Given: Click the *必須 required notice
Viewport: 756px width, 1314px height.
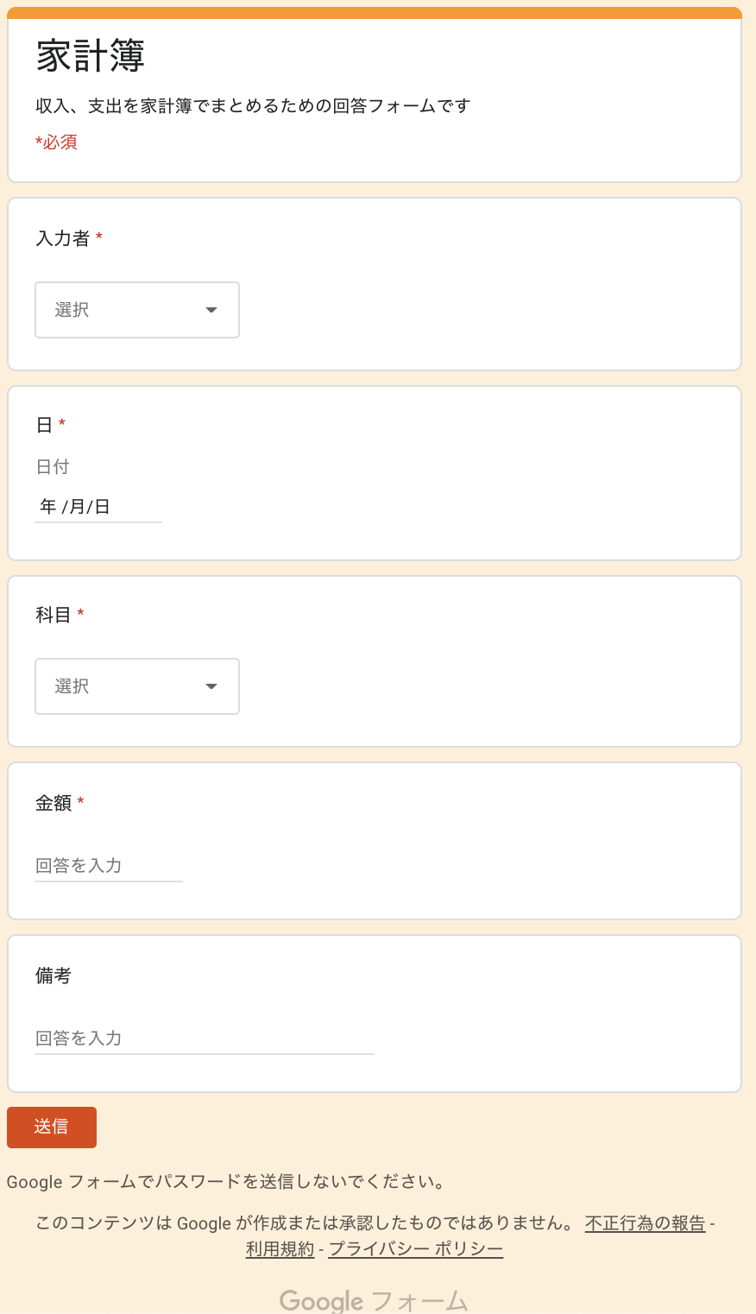Looking at the screenshot, I should point(54,142).
